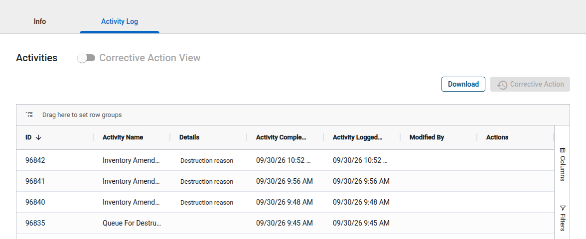Click Destruction reason in row 96840
This screenshot has height=239, width=586.
coord(207,202)
